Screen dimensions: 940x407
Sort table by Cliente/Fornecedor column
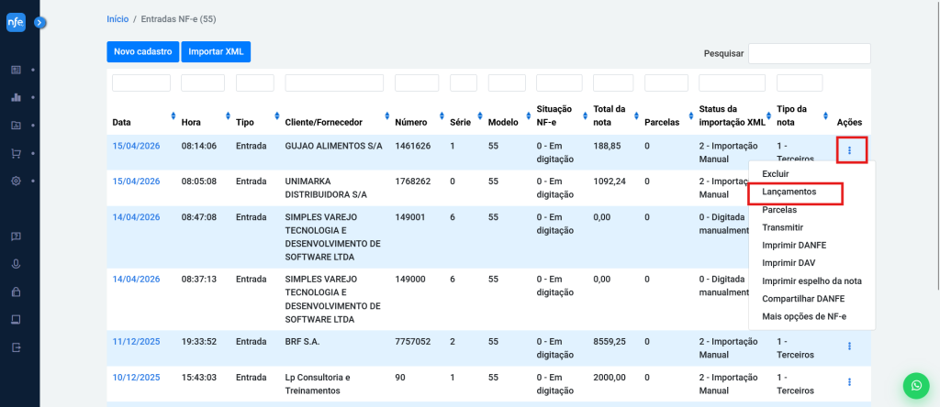pyautogui.click(x=385, y=115)
